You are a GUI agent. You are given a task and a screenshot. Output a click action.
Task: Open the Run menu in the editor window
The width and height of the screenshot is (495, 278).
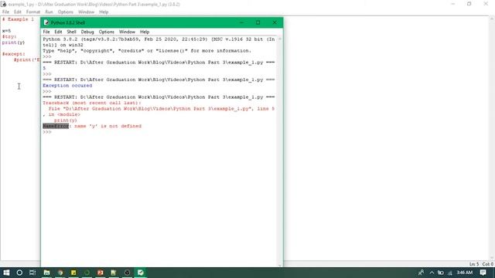coord(49,12)
